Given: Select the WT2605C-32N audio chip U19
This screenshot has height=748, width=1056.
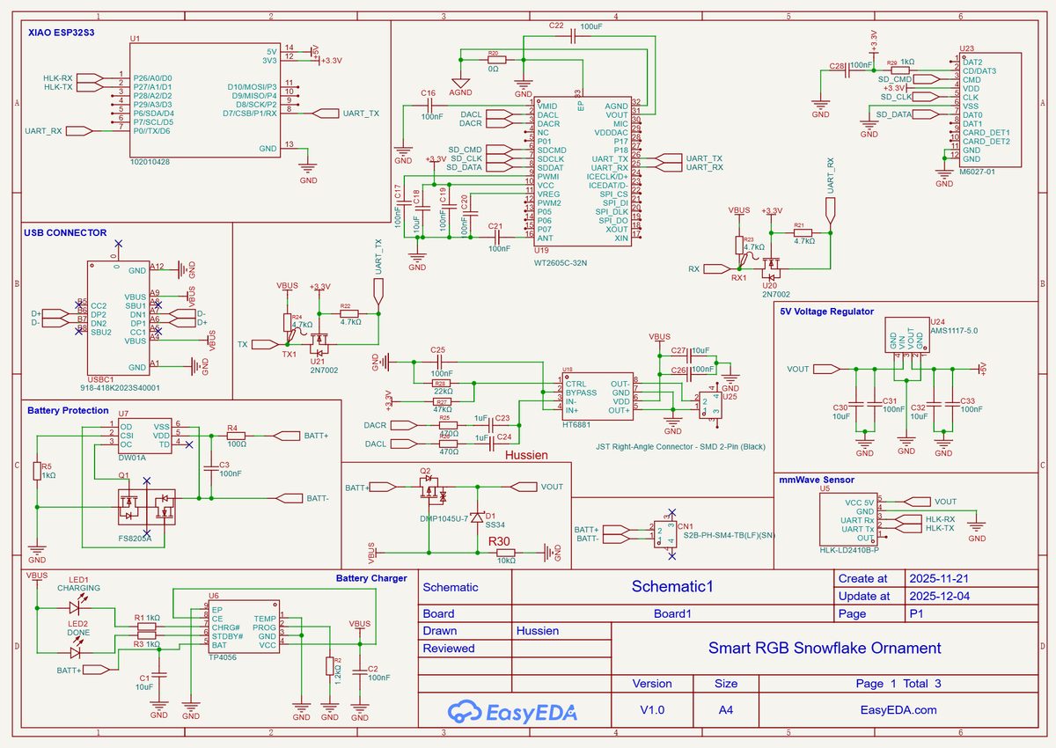Looking at the screenshot, I should point(583,172).
